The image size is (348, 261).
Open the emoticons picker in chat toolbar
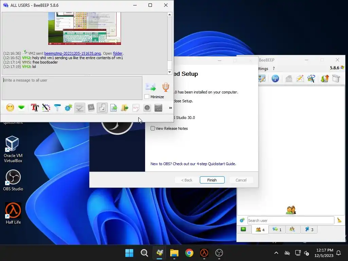pyautogui.click(x=10, y=108)
